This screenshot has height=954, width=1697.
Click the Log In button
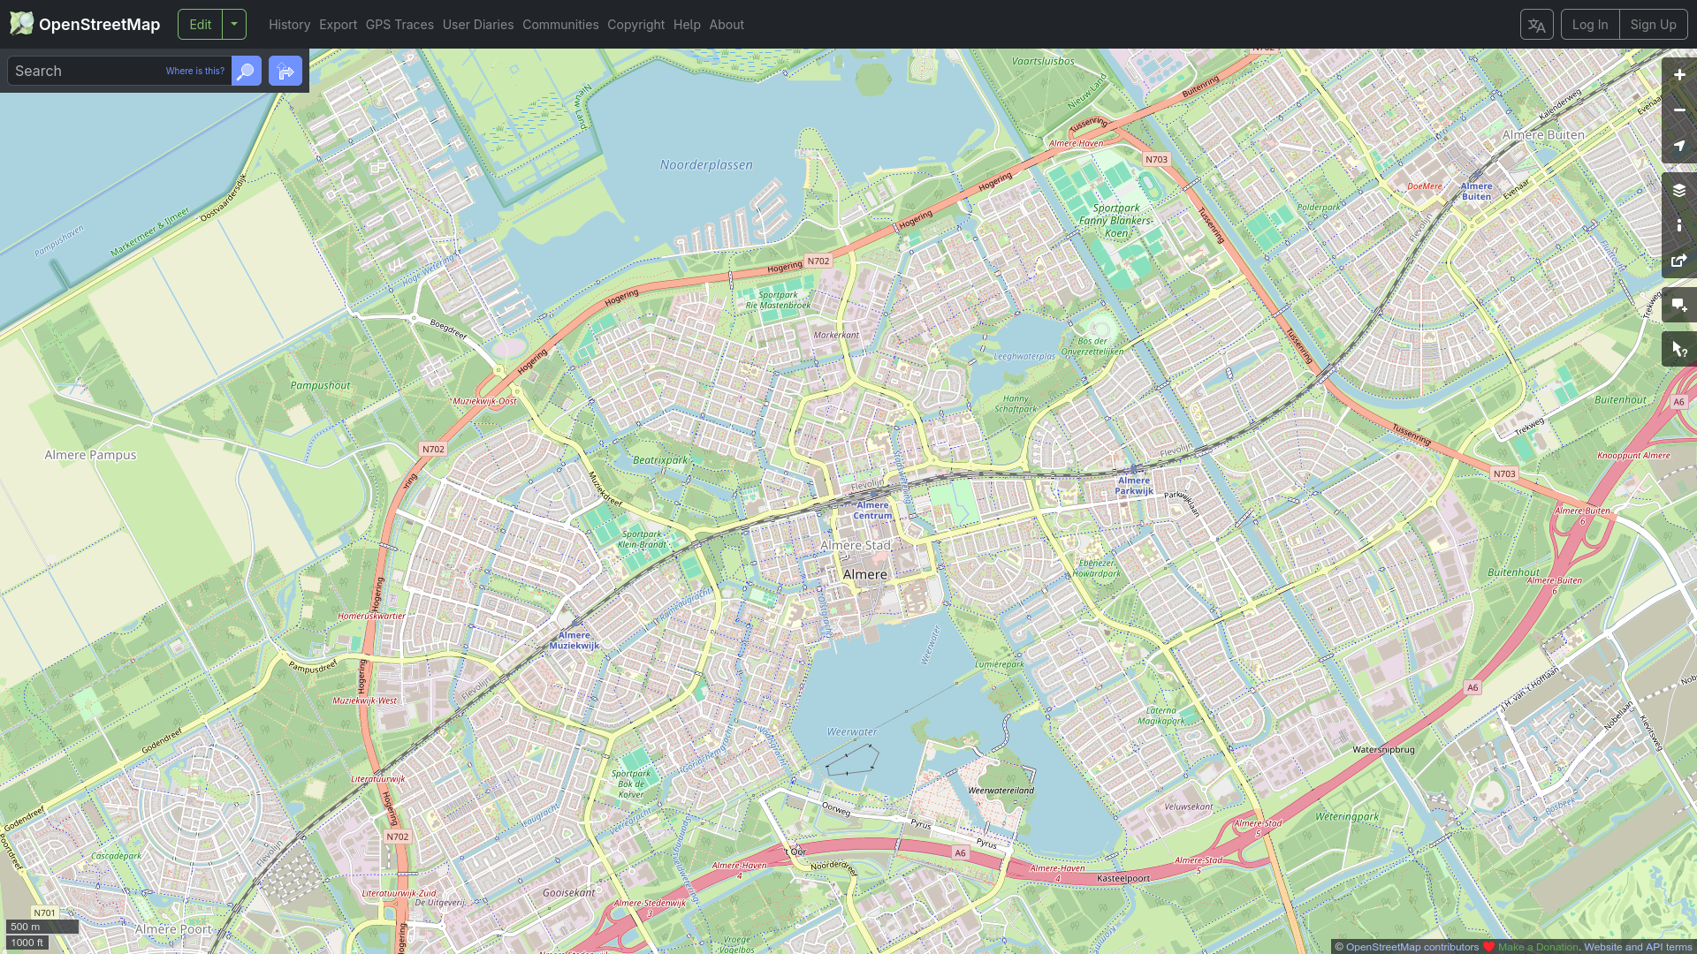(x=1590, y=25)
